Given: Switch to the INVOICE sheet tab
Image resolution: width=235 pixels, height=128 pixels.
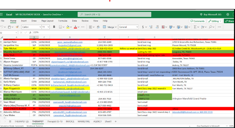Looking at the screenshot, I should pyautogui.click(x=70, y=121).
